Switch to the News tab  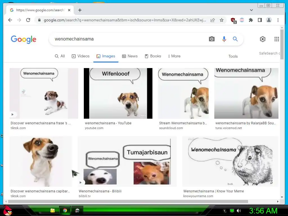[130, 56]
